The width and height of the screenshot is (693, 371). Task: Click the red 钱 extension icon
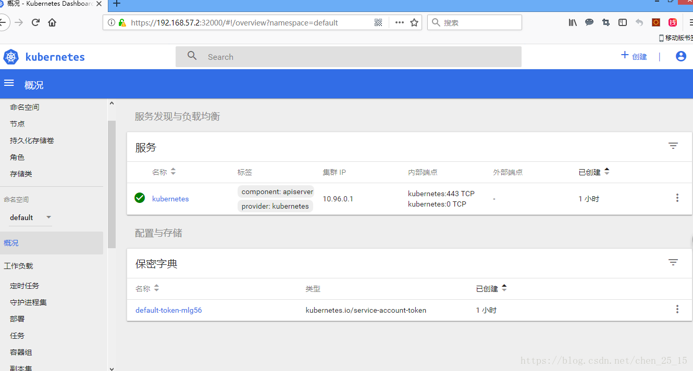point(673,22)
